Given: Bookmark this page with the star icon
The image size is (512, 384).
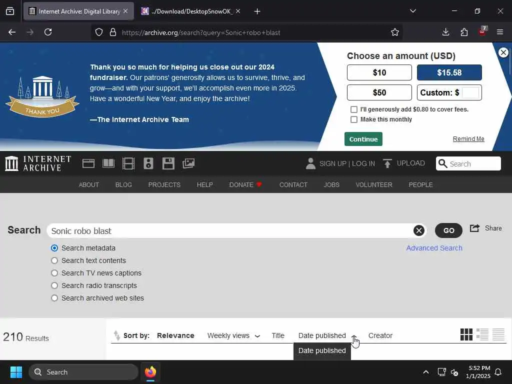Looking at the screenshot, I should (395, 32).
